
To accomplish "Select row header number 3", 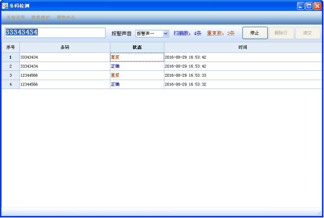I will point(11,76).
